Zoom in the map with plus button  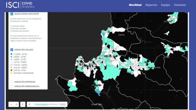(16, 104)
